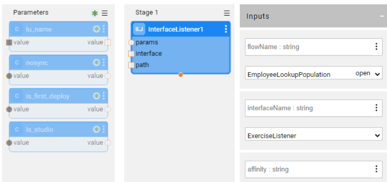The width and height of the screenshot is (387, 182).
Task: Open the is_studio parameter kebab menu
Action: [104, 129]
